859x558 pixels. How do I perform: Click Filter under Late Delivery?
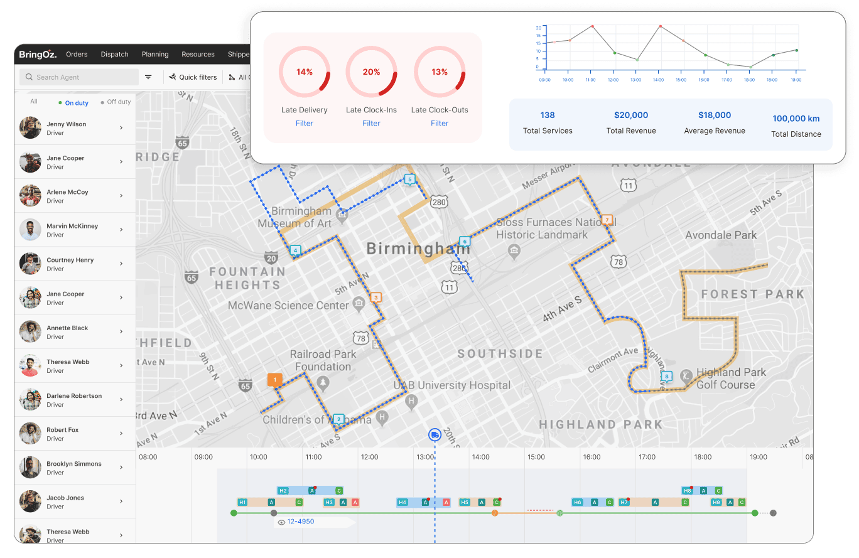coord(305,123)
